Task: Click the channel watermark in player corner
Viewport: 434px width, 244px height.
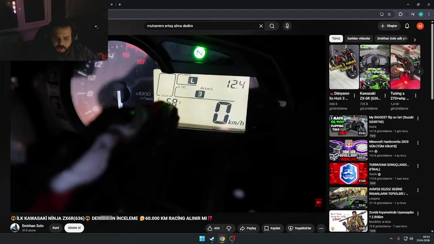Action: (x=318, y=203)
